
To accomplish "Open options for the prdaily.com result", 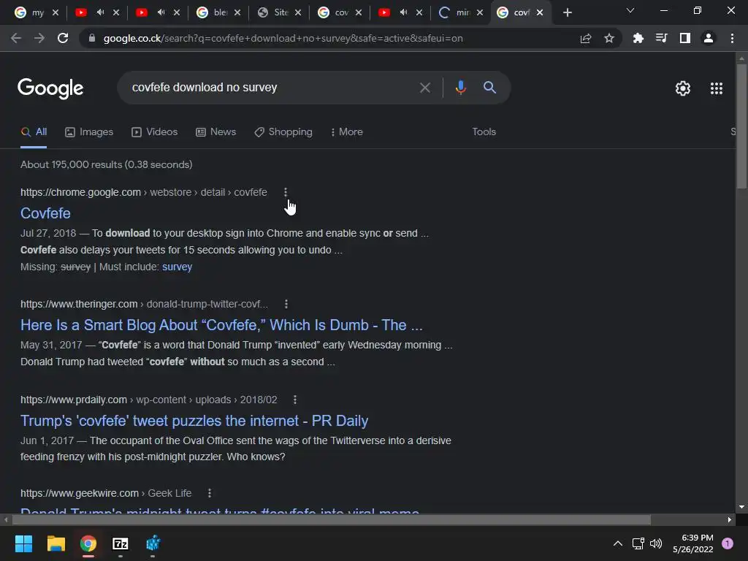I will pos(295,400).
